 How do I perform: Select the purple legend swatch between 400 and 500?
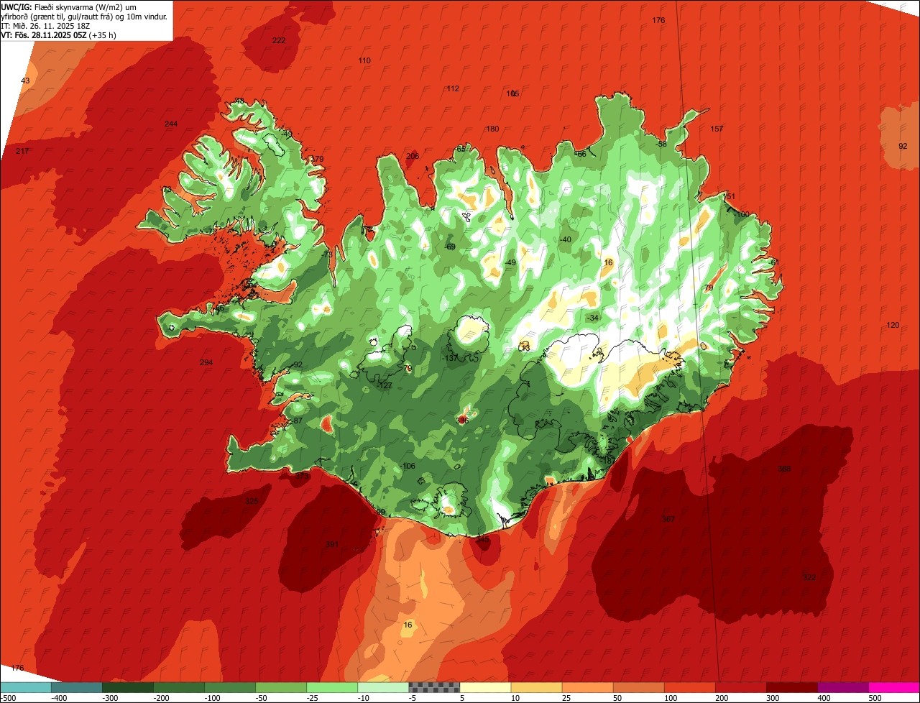(x=843, y=687)
